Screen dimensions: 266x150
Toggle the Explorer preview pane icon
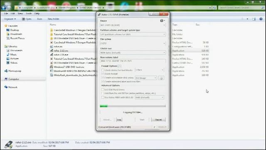tap(254, 19)
